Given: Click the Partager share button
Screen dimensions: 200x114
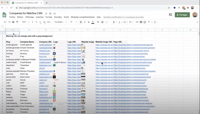Looking at the screenshot, I should coord(182,15).
